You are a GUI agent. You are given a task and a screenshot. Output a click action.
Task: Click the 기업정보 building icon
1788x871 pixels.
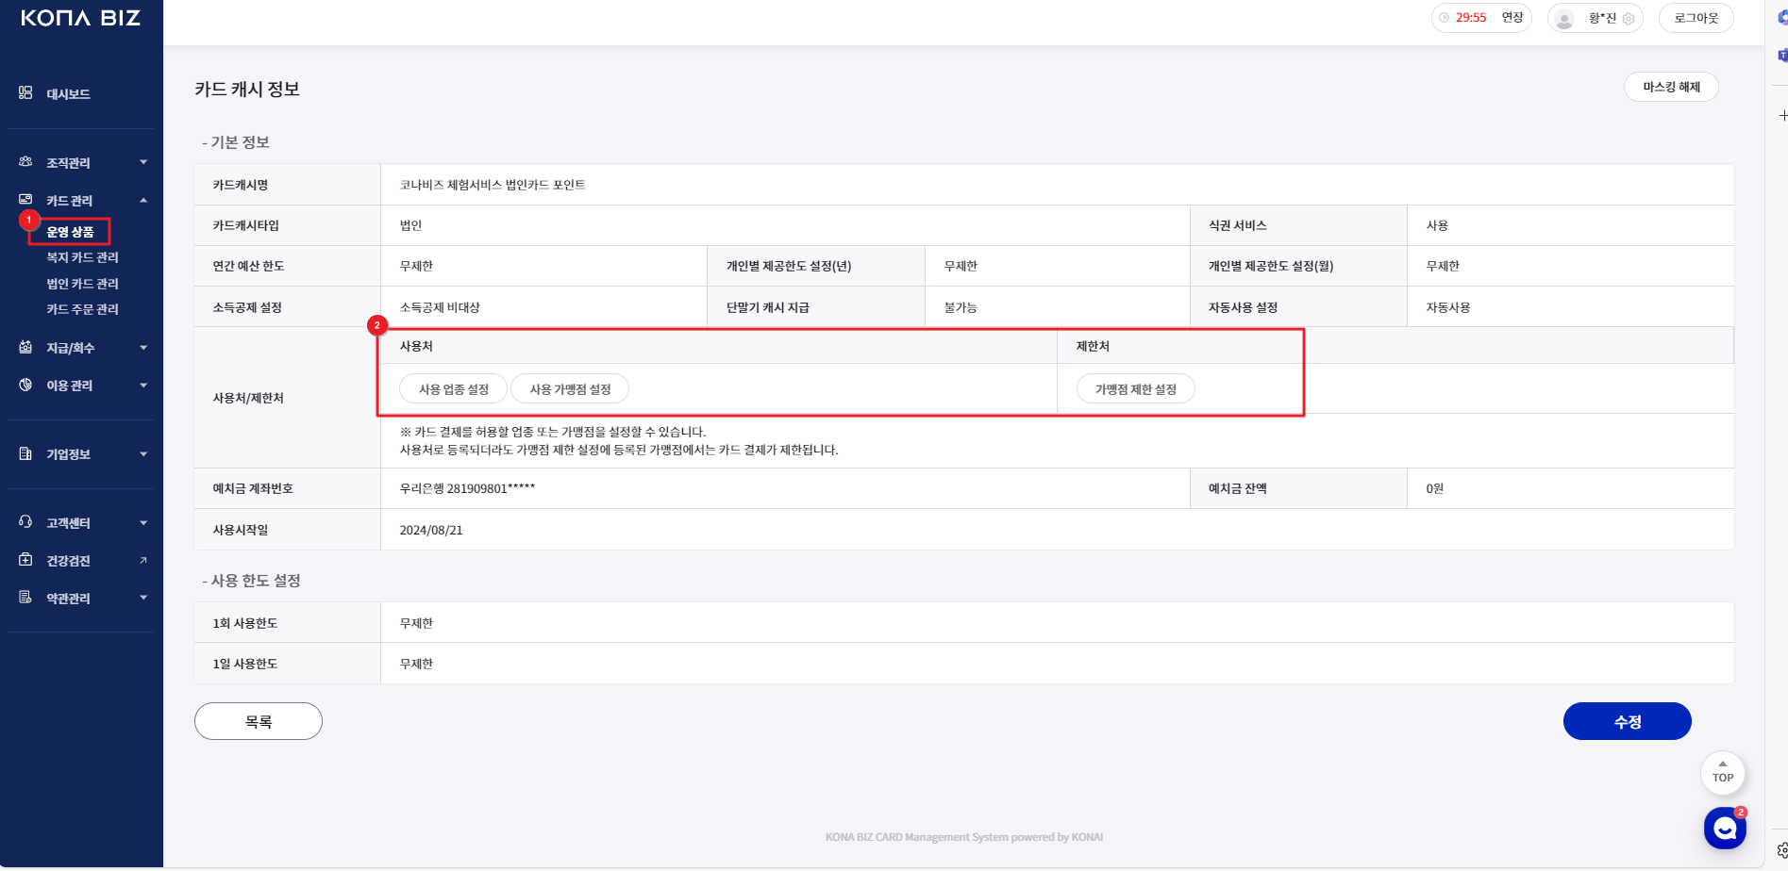point(25,453)
